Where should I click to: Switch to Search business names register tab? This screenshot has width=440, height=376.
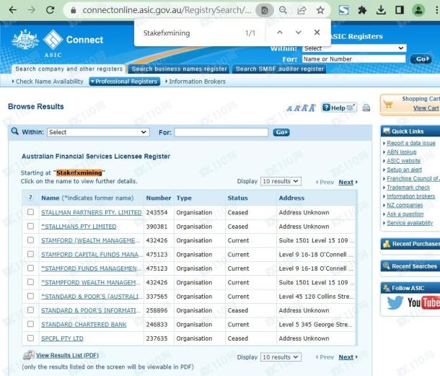pos(179,69)
